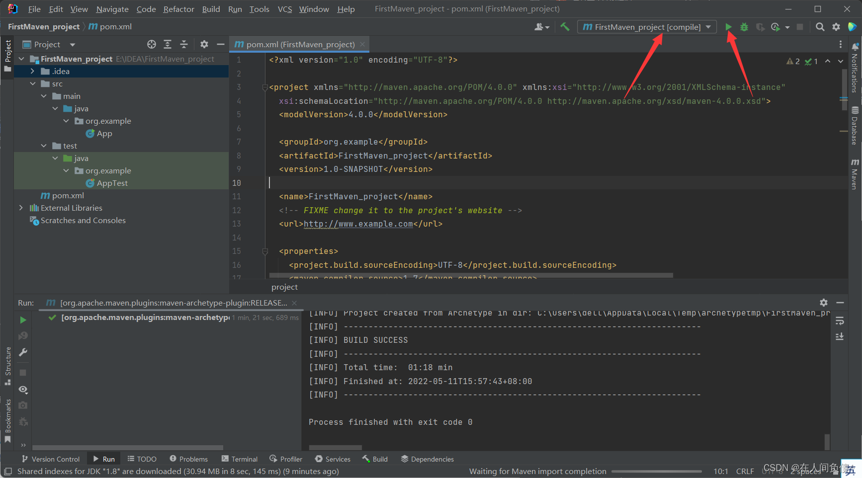Open the Bookmarks tool window
The image size is (862, 478).
[8, 421]
